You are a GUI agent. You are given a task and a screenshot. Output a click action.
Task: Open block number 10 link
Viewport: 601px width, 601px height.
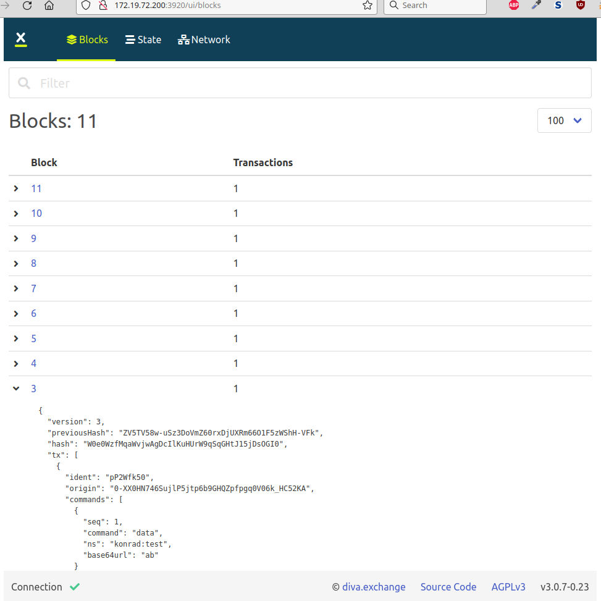pyautogui.click(x=36, y=214)
